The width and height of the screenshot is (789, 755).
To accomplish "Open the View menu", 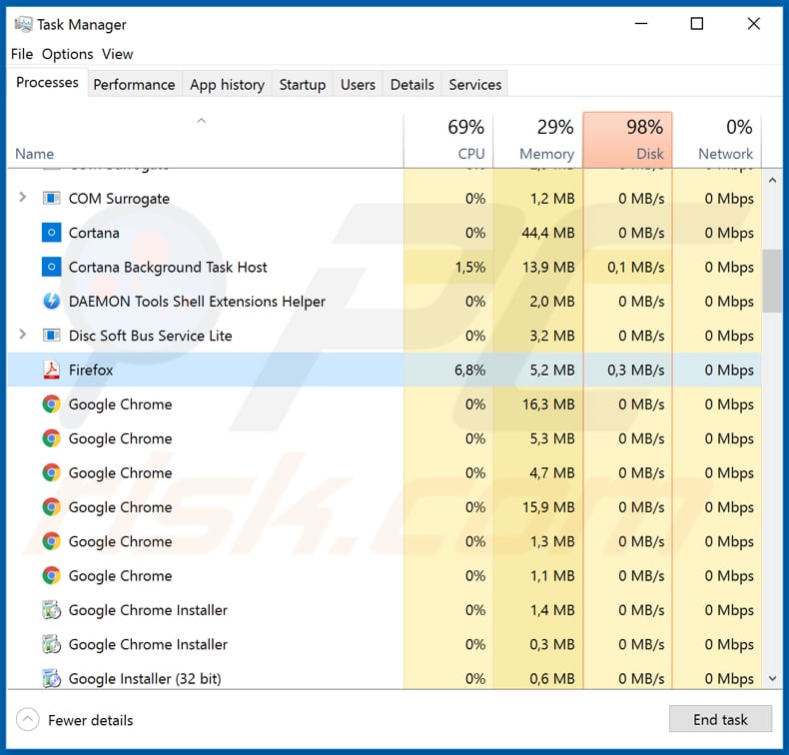I will pyautogui.click(x=117, y=54).
